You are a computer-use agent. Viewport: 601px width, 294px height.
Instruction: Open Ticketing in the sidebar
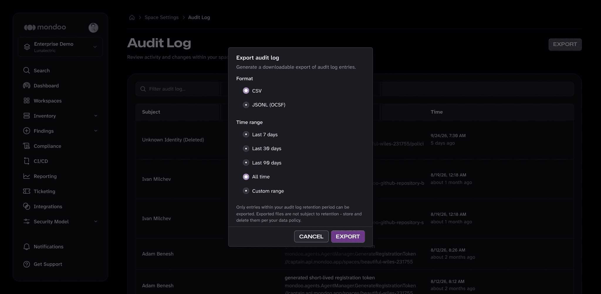[44, 191]
